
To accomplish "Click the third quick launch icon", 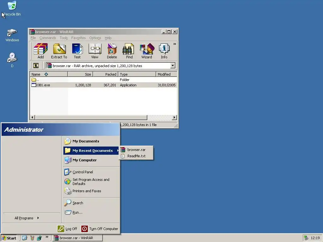I will pos(39,238).
